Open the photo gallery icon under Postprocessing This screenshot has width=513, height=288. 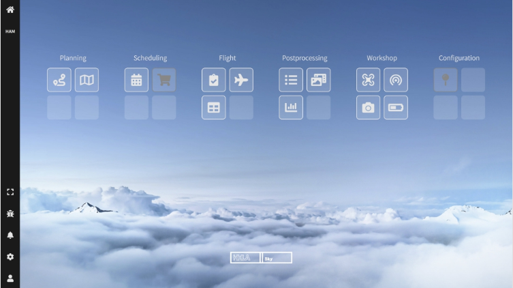click(x=318, y=80)
